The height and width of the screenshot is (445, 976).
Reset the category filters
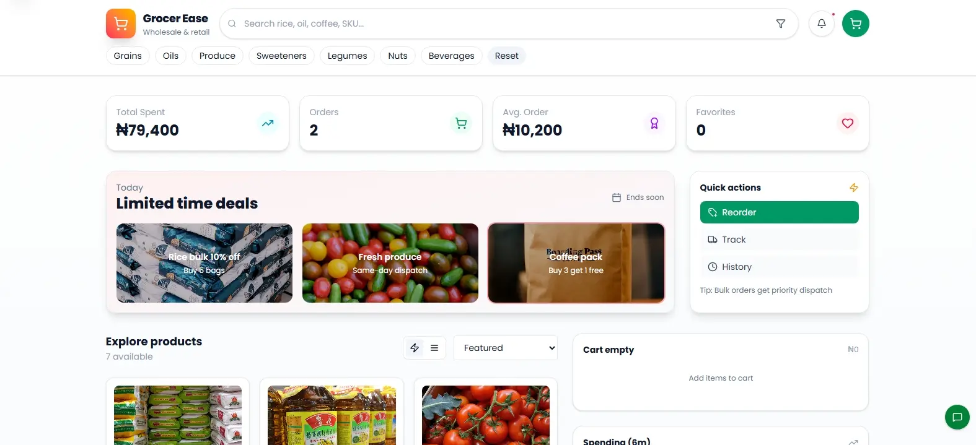click(x=506, y=56)
